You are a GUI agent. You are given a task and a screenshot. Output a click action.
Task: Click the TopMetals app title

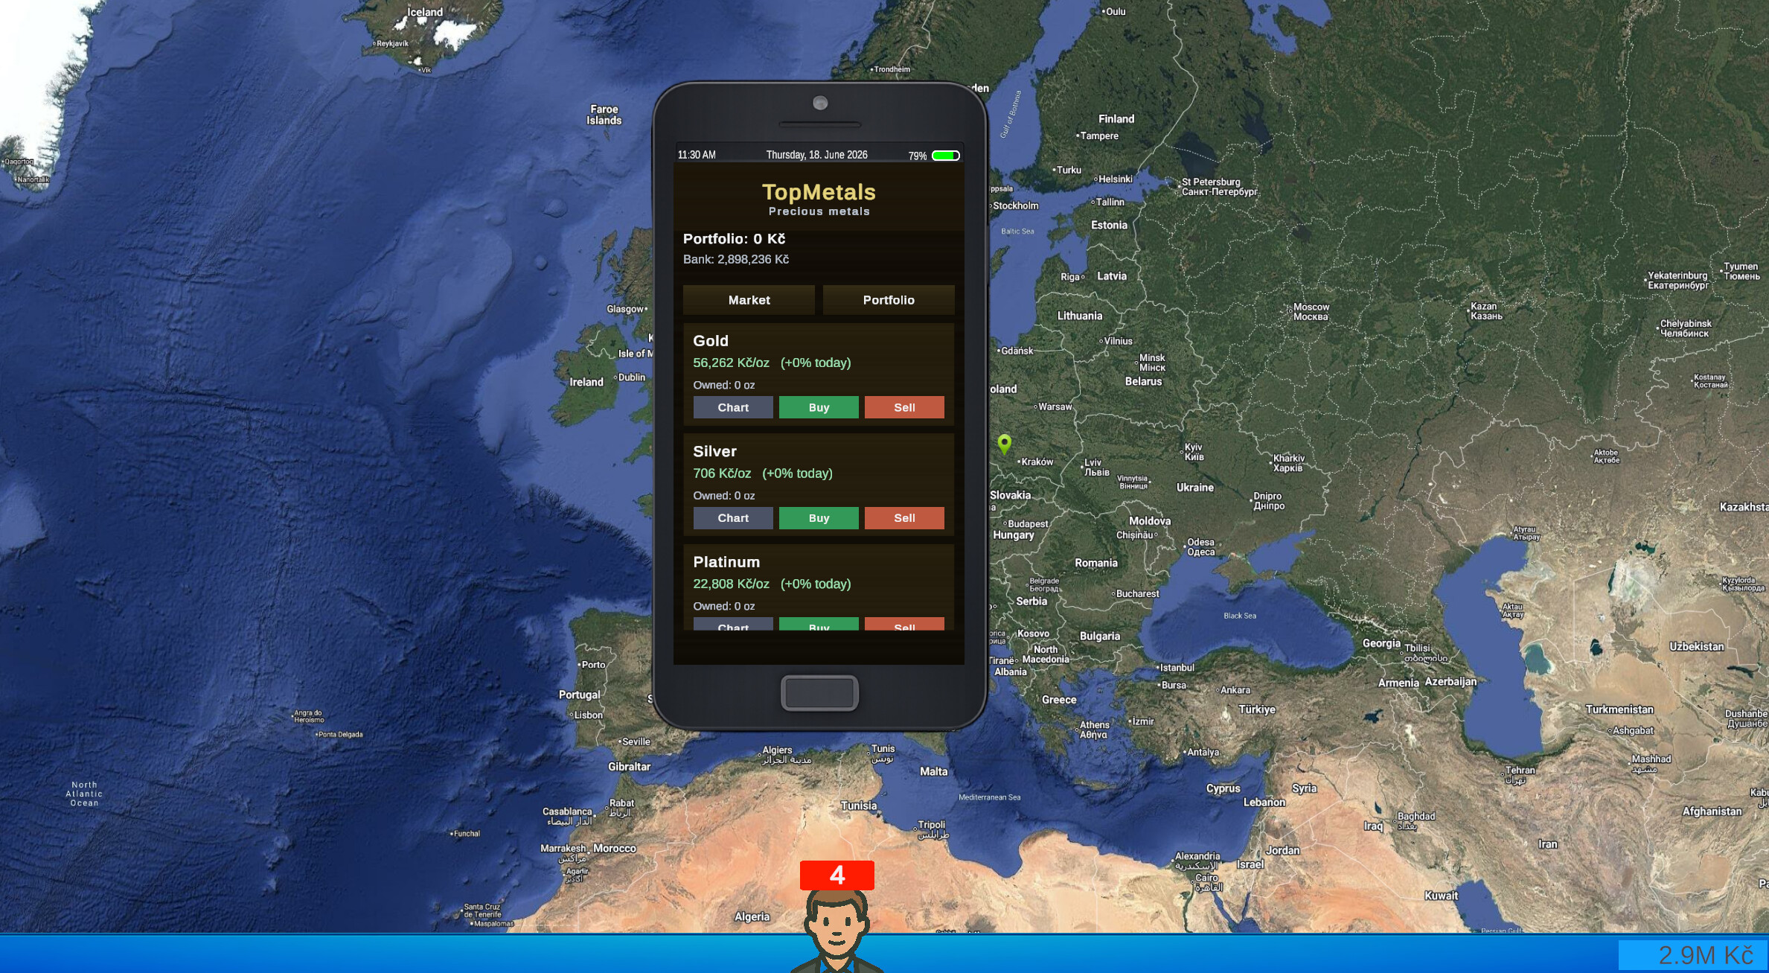click(819, 192)
